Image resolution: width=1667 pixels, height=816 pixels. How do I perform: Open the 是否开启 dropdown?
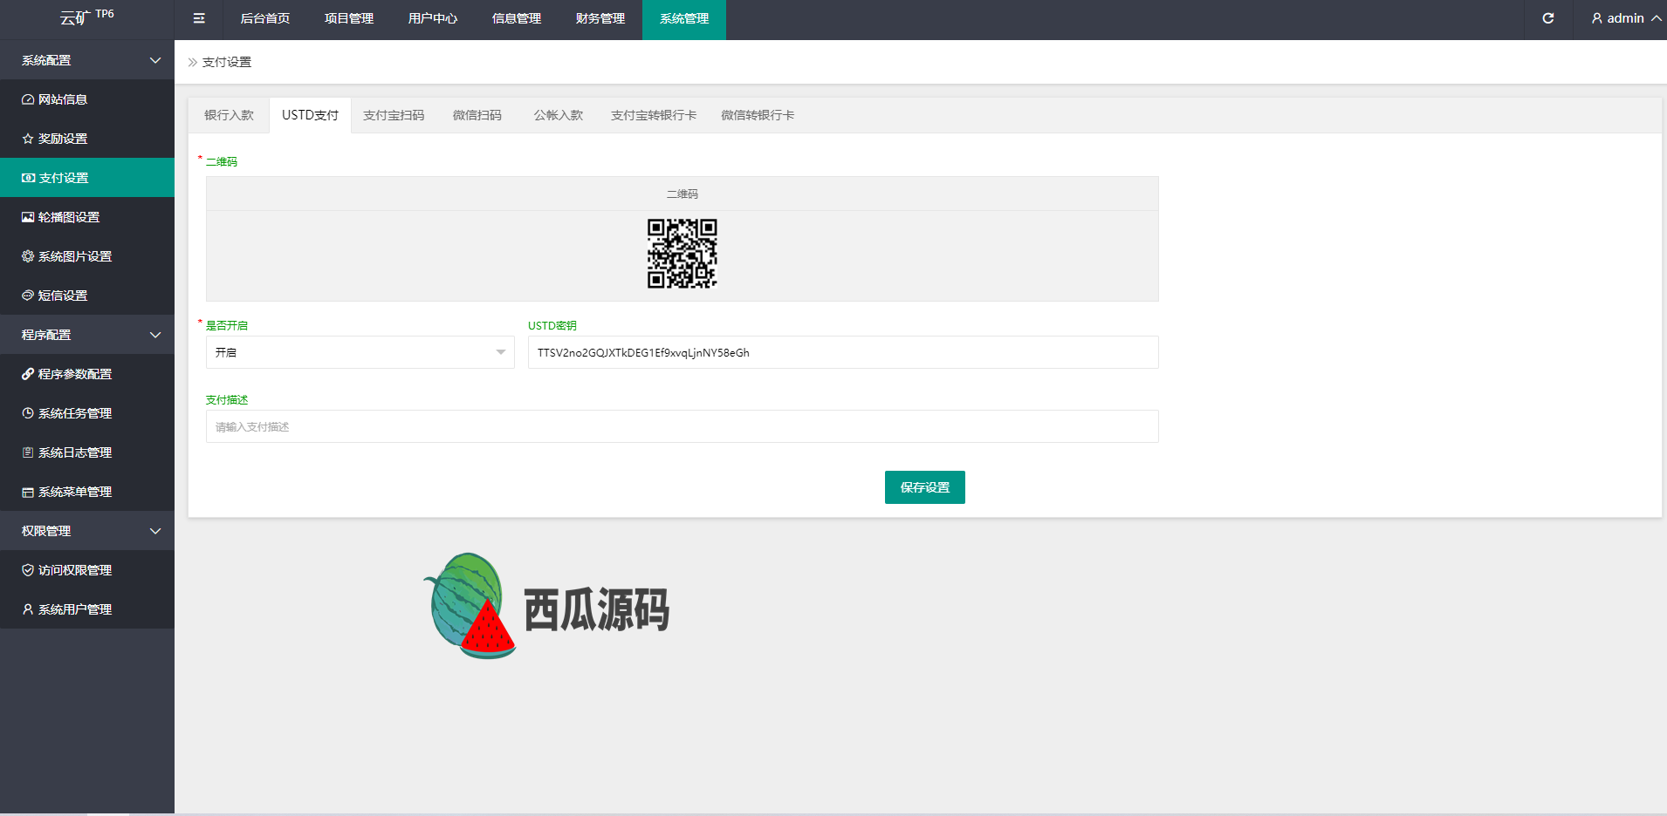(360, 352)
